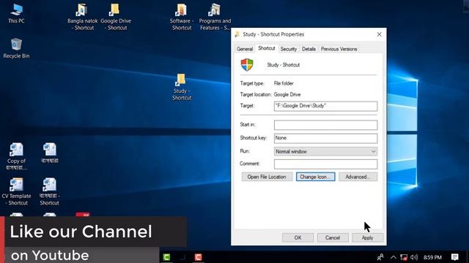
Task: Click the 8:59 PM taskbar clock
Action: (432, 257)
